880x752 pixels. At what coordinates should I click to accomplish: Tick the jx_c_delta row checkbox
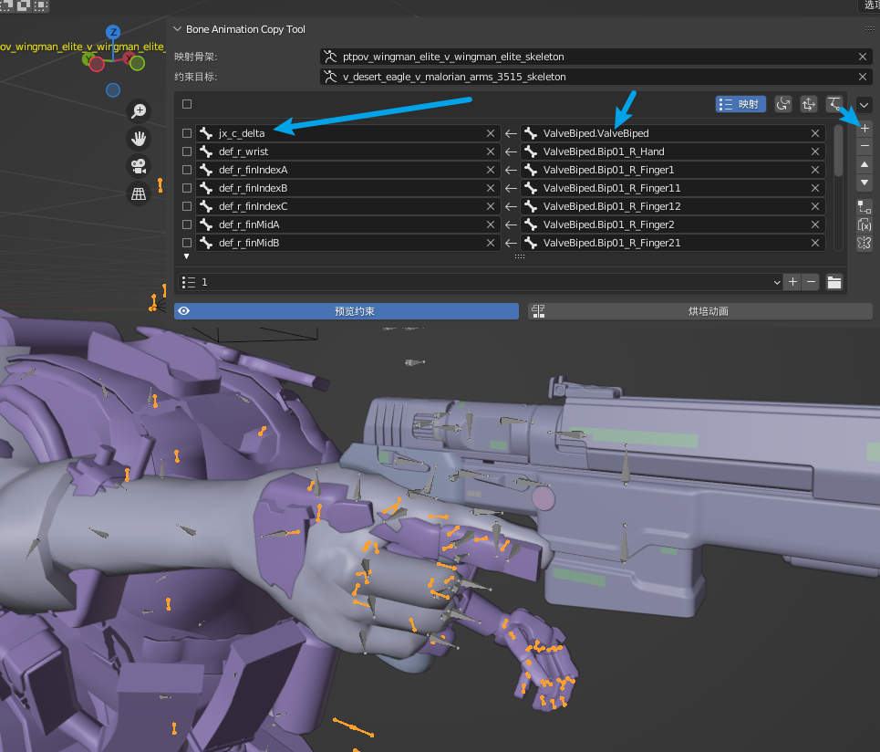(187, 133)
